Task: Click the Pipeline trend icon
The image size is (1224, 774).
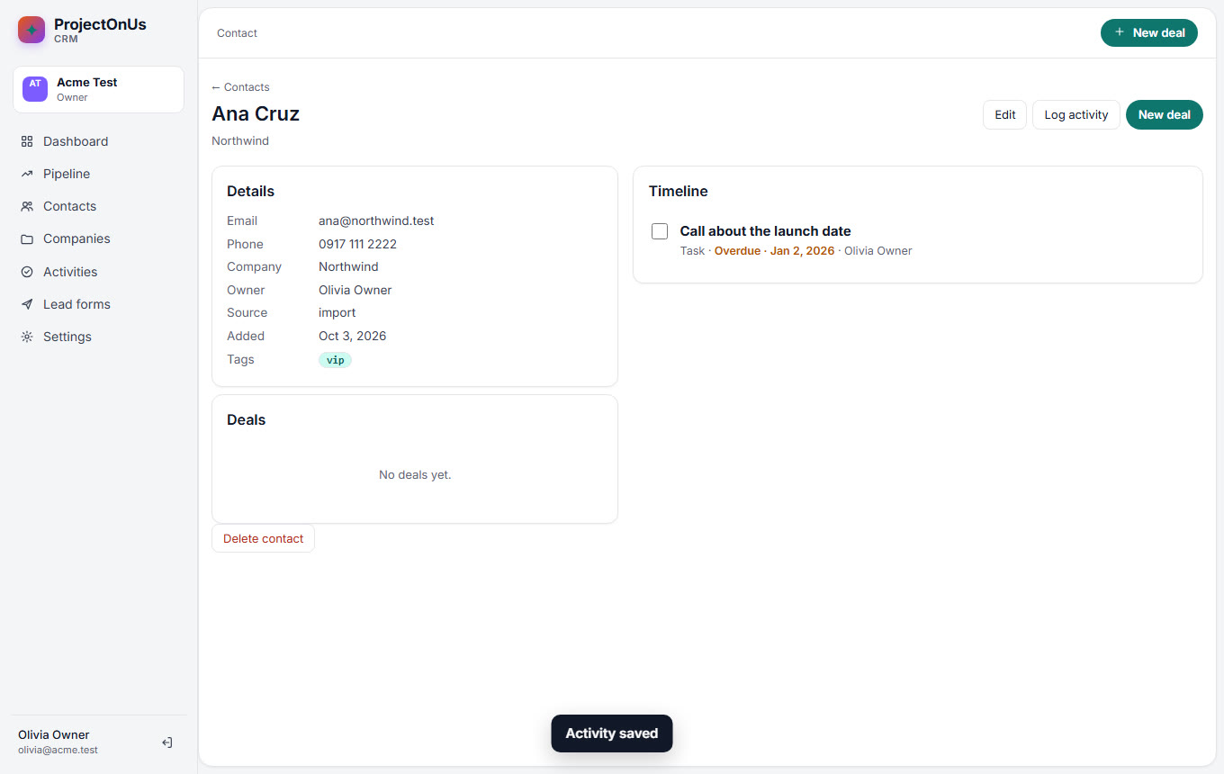Action: point(27,174)
